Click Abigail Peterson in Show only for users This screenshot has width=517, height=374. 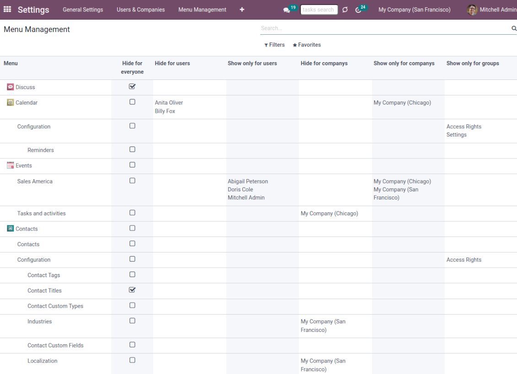point(248,181)
